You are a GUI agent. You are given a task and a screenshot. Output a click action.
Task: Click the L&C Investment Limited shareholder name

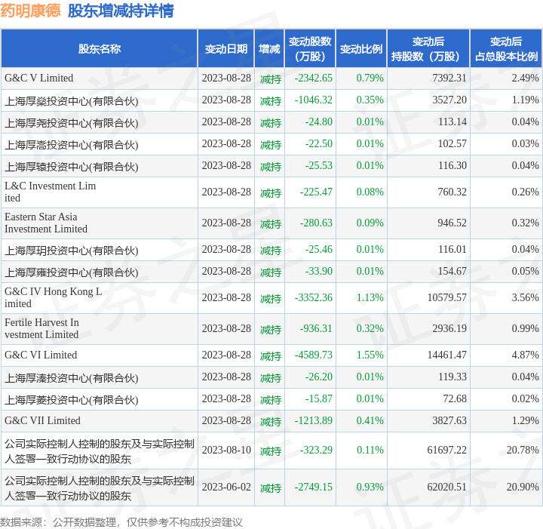[51, 192]
